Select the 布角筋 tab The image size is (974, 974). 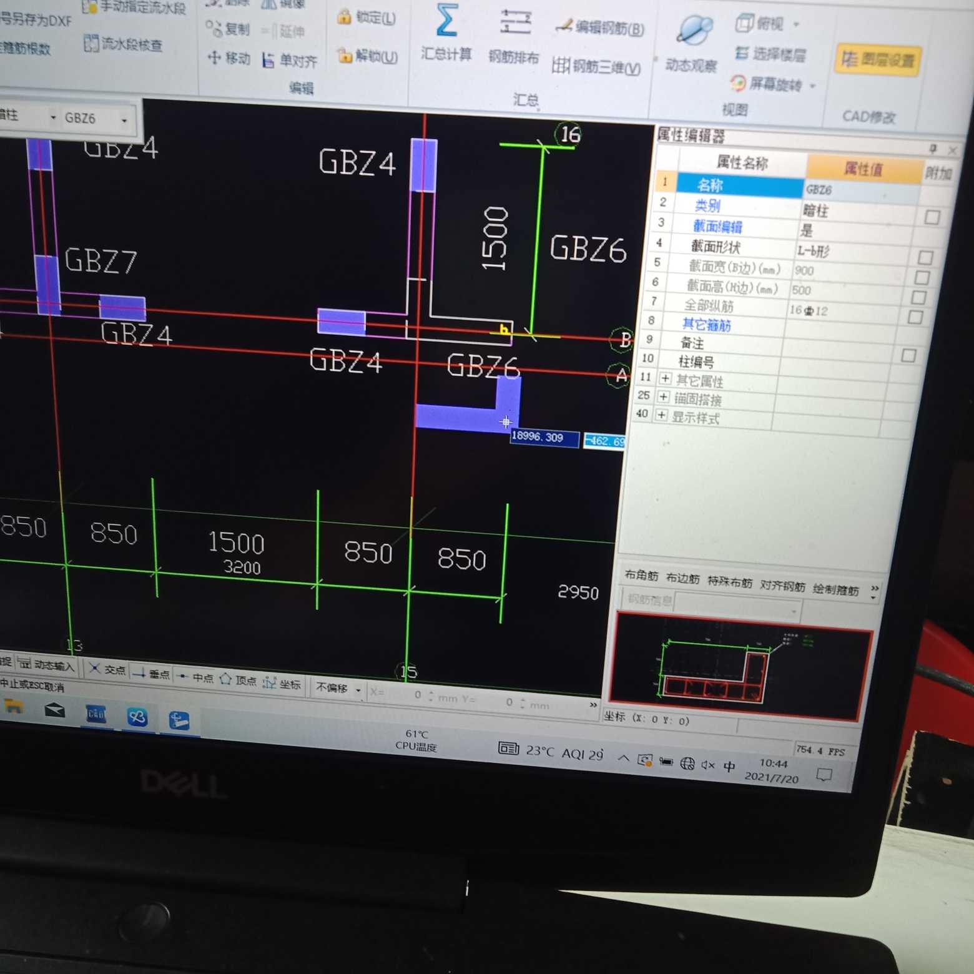coord(641,575)
